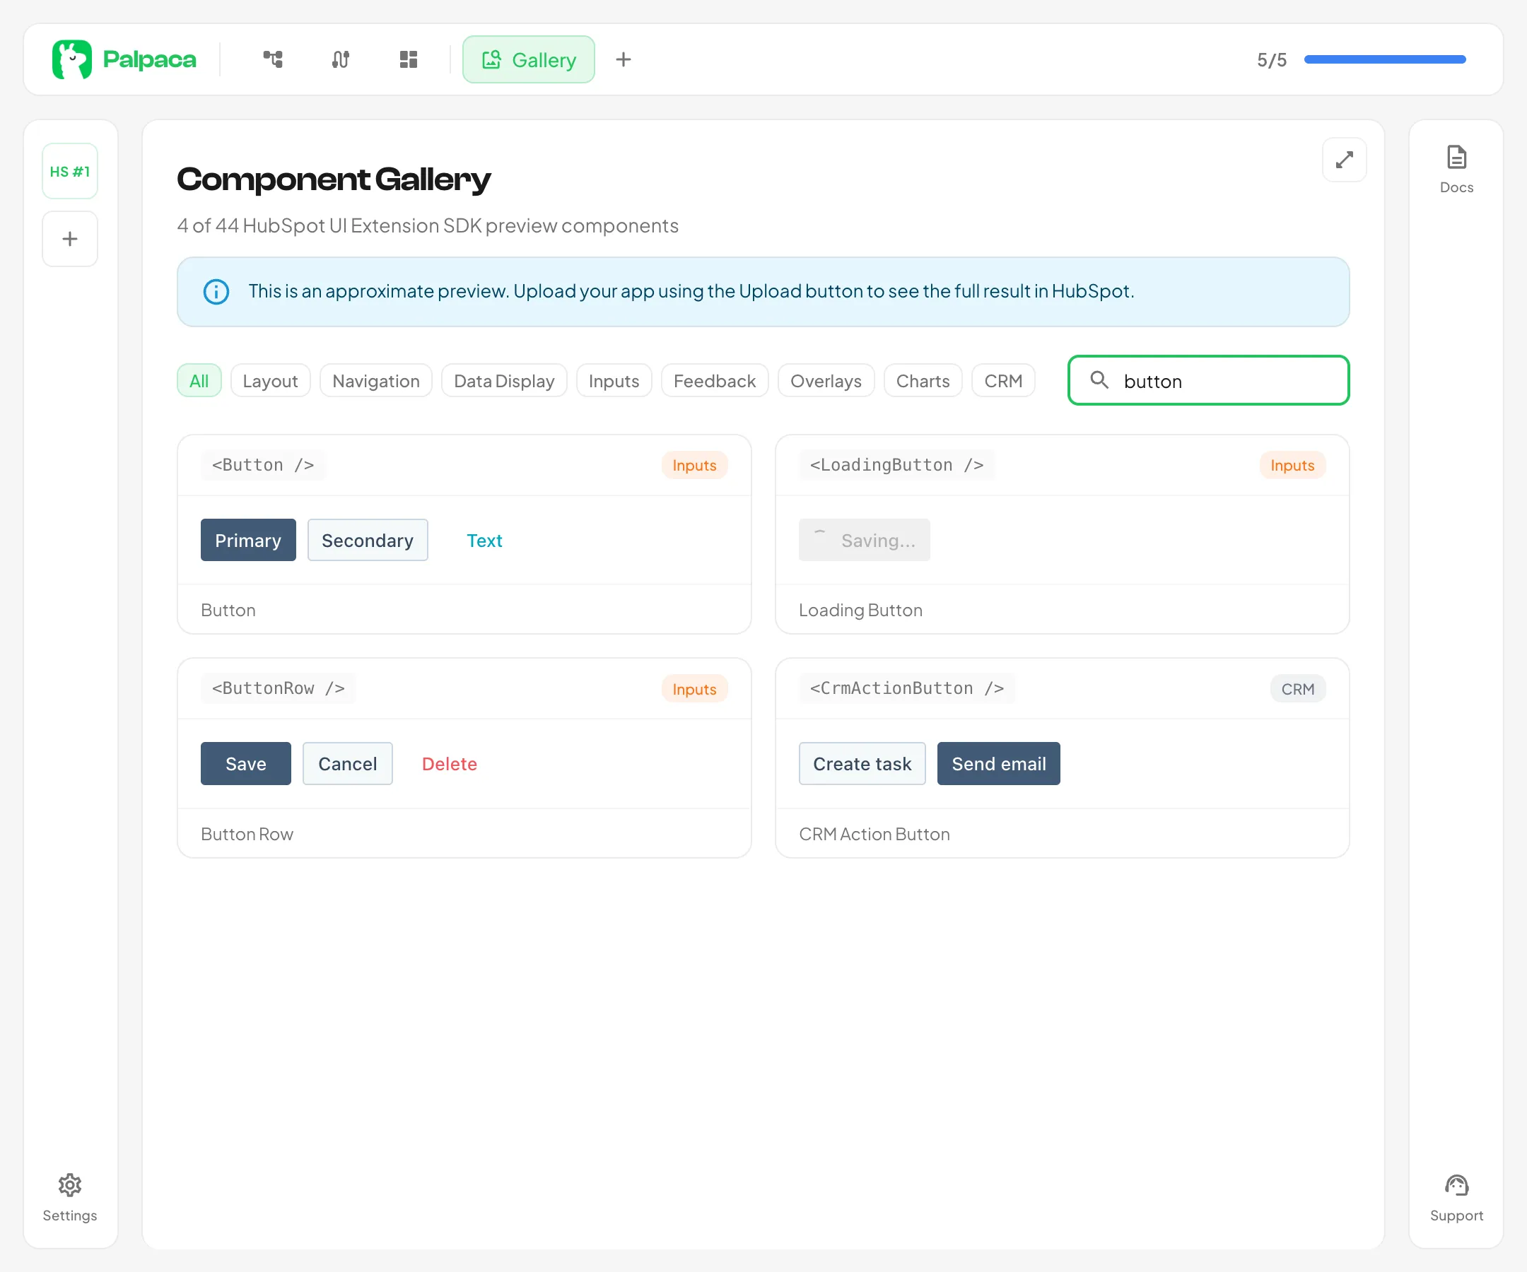The width and height of the screenshot is (1527, 1272).
Task: Enable the CRM category filter
Action: coord(1003,380)
